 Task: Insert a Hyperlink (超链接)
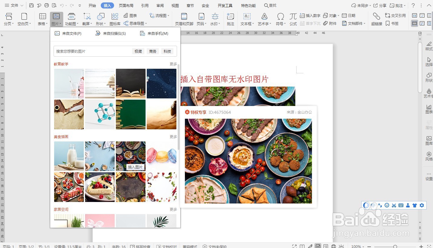(376, 19)
